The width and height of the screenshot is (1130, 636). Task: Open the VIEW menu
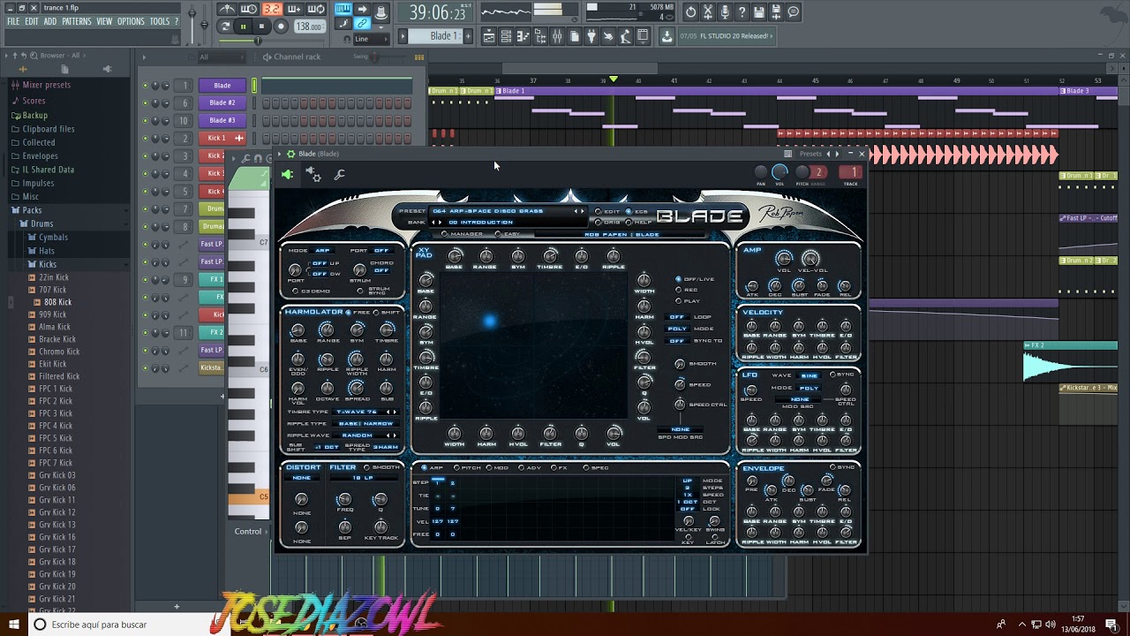click(x=104, y=21)
